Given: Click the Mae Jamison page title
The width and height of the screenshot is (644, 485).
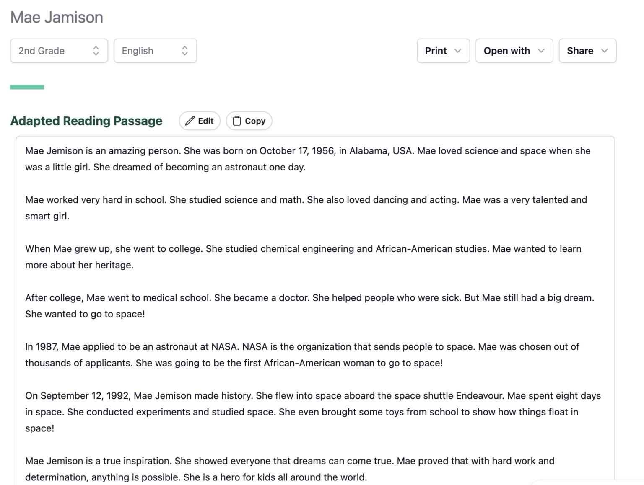Looking at the screenshot, I should tap(57, 18).
